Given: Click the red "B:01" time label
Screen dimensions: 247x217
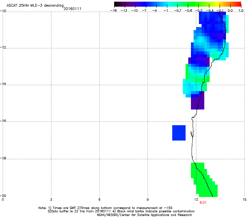Looking at the screenshot, I should point(203,203).
